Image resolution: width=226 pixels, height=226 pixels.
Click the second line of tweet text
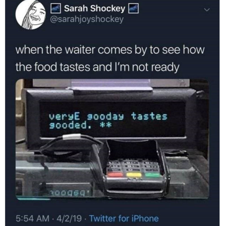[x=97, y=67]
